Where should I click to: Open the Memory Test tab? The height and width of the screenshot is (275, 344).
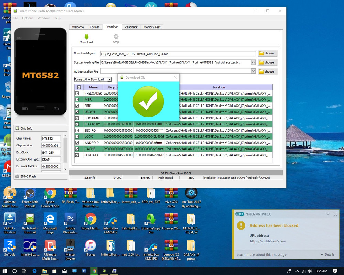tap(152, 27)
